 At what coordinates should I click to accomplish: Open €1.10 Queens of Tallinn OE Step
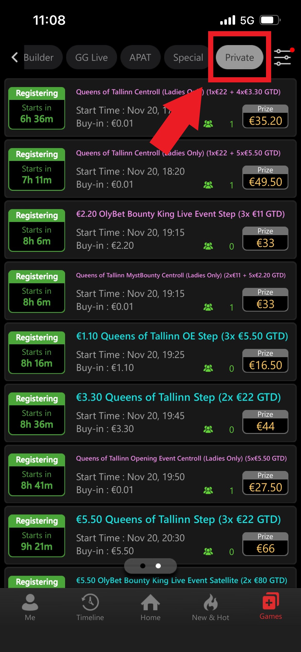click(182, 336)
